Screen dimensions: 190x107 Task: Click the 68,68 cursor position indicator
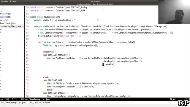pos(173,99)
